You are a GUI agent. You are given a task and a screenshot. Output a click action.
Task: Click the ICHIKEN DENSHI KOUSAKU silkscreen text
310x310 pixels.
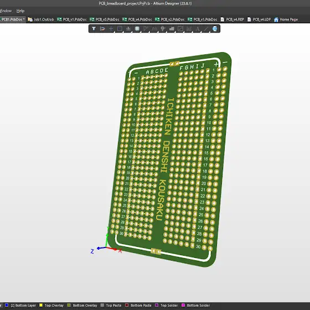(x=165, y=159)
